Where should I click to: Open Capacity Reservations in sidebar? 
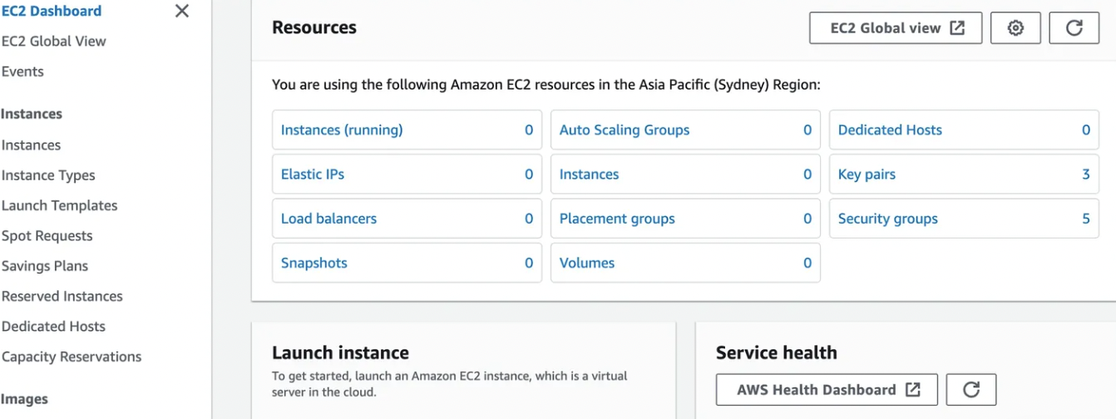pos(72,357)
